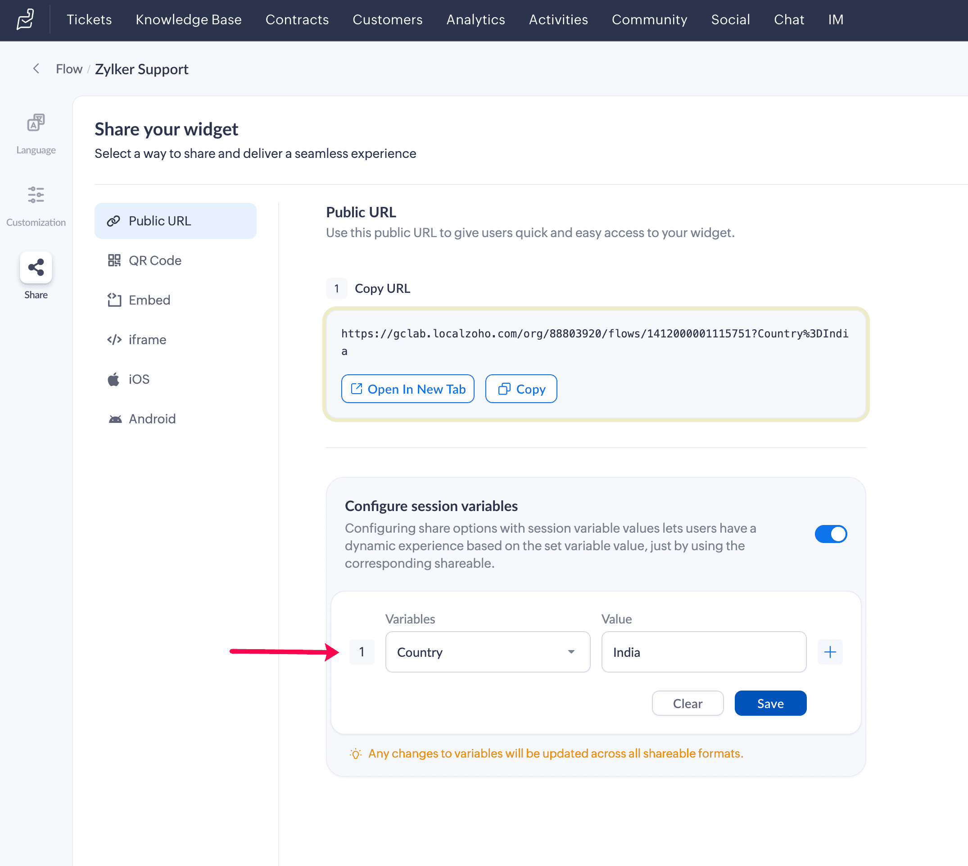Click the Zoho Desk logo icon
This screenshot has height=866, width=968.
pos(25,19)
